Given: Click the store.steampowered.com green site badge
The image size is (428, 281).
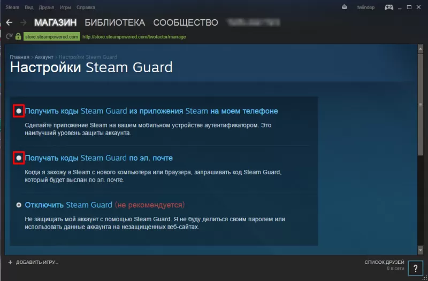Looking at the screenshot, I should (x=51, y=36).
